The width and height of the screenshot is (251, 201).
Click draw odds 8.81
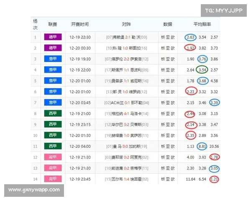(202, 146)
